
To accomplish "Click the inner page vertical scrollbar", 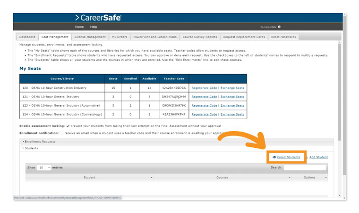I will [340, 92].
